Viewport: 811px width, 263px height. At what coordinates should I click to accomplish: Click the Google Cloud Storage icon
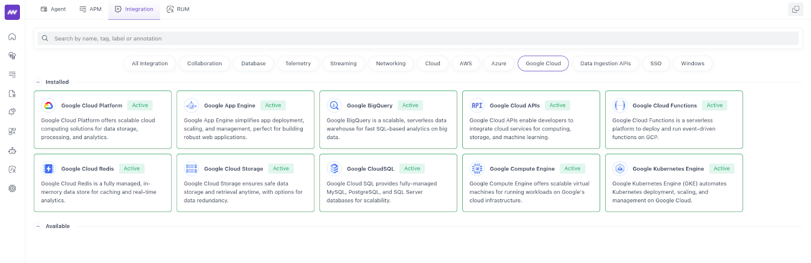192,168
